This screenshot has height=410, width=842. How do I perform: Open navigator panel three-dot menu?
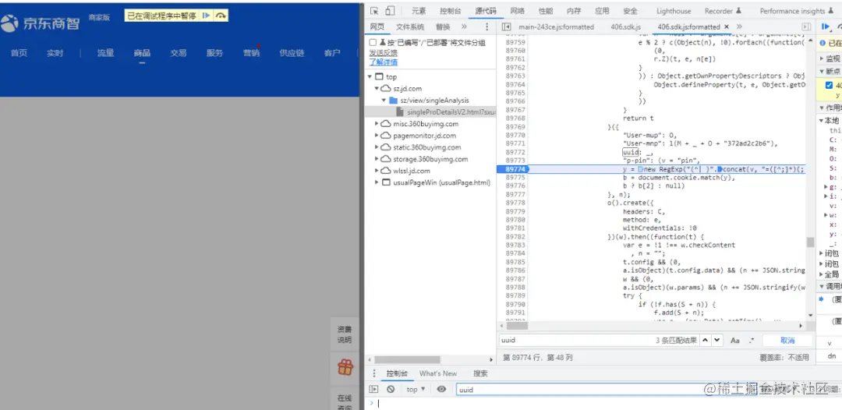click(x=487, y=27)
